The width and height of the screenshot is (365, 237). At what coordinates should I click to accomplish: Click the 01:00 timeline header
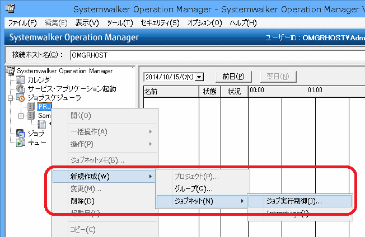coord(315,90)
